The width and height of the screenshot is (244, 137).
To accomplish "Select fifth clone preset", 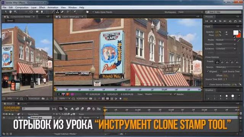I will point(237,62).
